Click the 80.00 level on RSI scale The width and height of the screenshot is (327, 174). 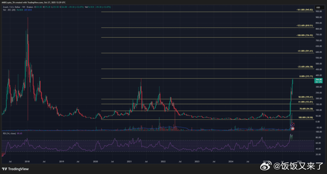[318, 137]
